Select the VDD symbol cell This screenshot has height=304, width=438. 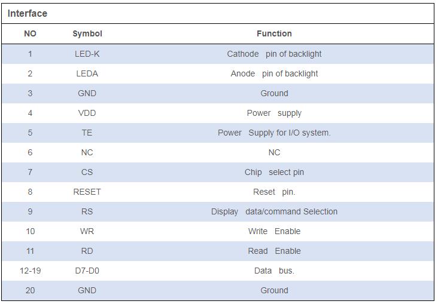point(87,113)
